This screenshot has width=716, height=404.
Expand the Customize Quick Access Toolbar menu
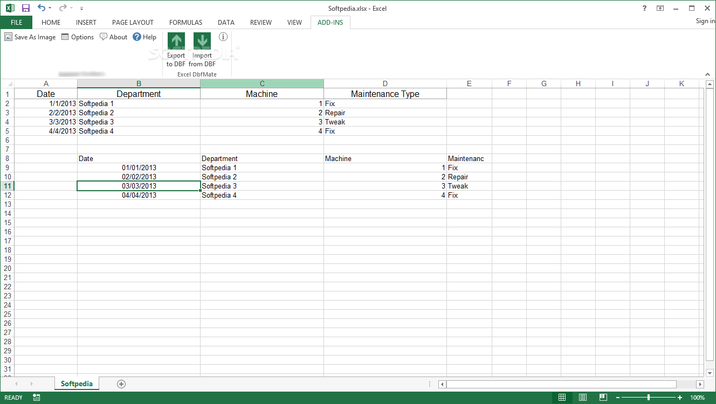tap(81, 9)
